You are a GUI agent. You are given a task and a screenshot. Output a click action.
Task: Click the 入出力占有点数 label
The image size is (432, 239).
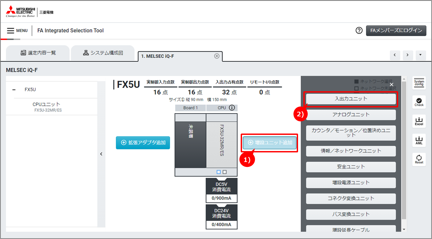[x=229, y=82]
